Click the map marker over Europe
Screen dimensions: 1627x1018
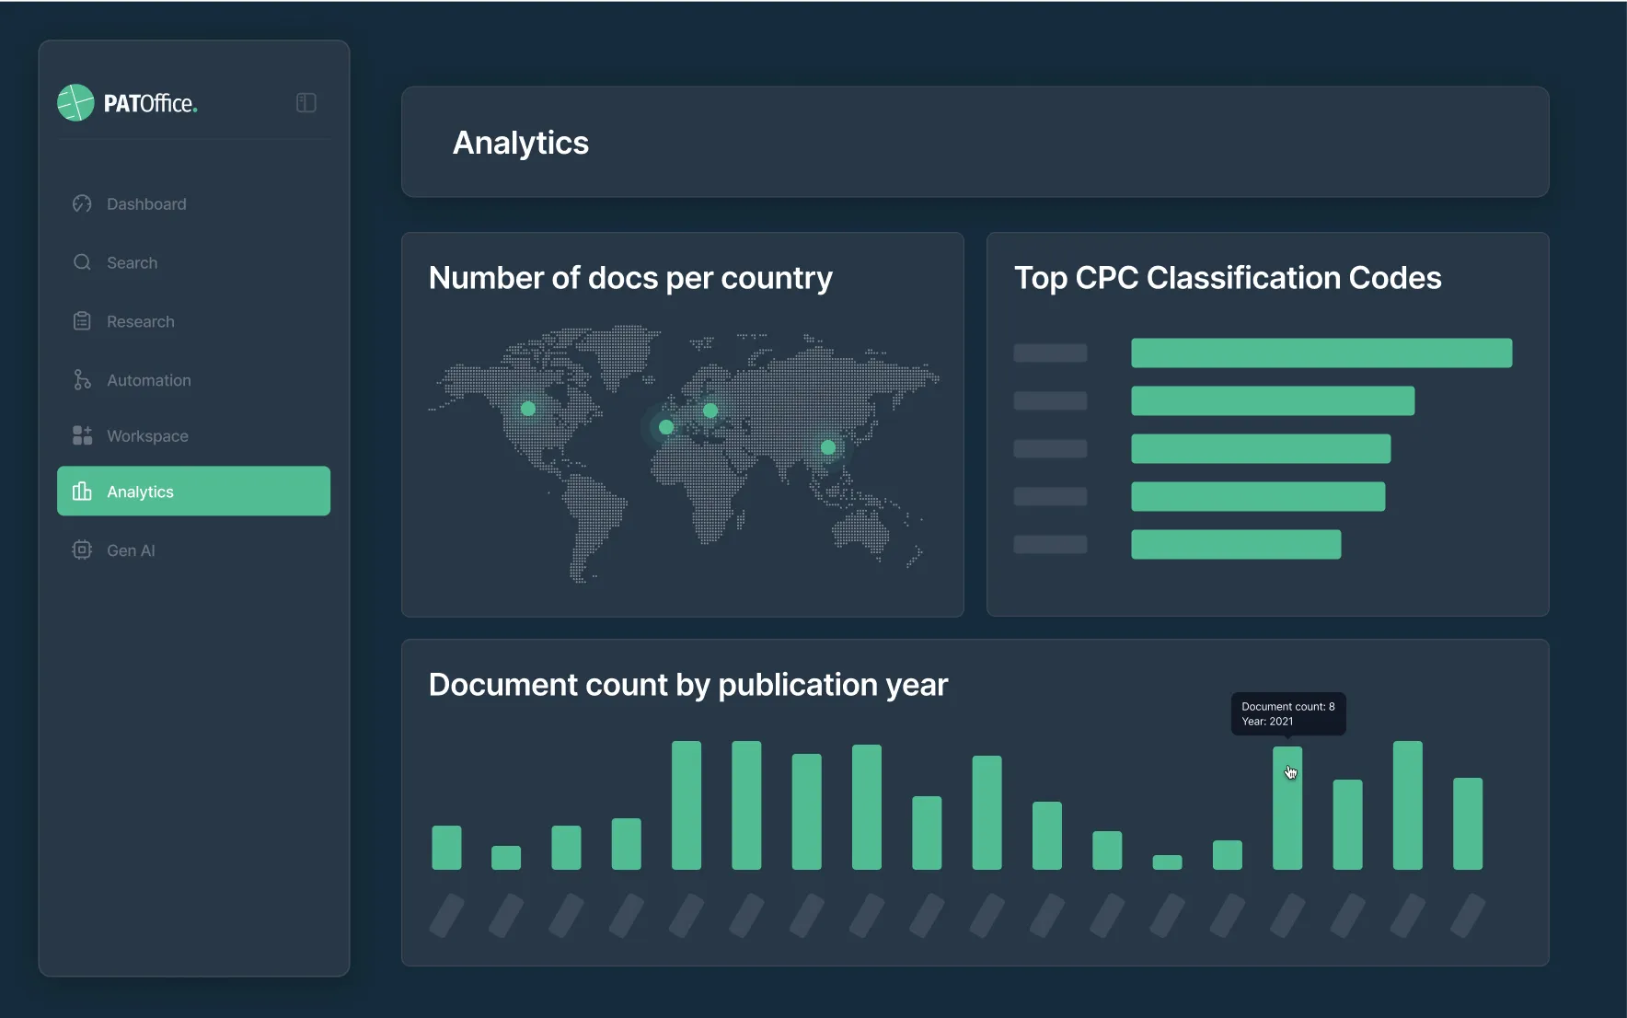tap(710, 411)
